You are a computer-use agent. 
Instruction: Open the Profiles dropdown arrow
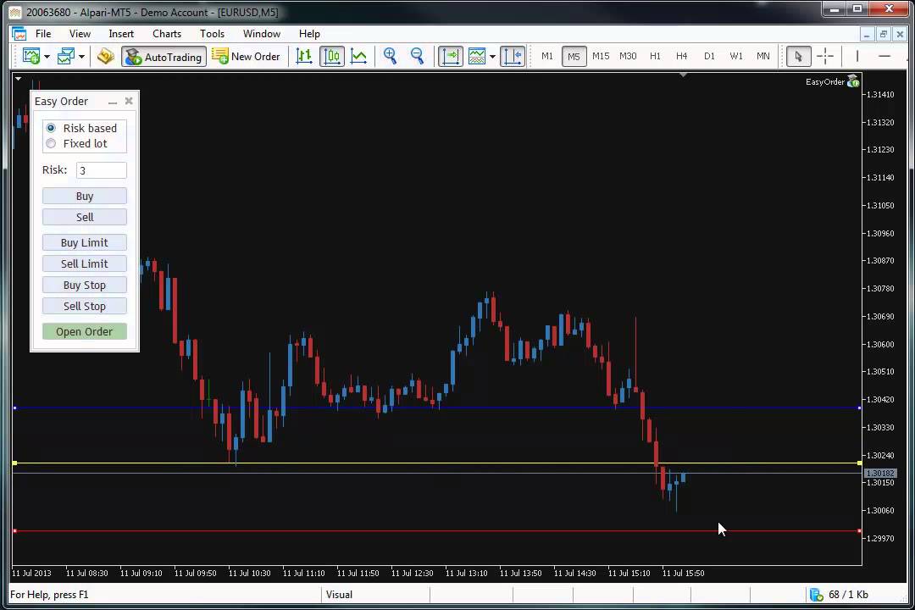81,57
